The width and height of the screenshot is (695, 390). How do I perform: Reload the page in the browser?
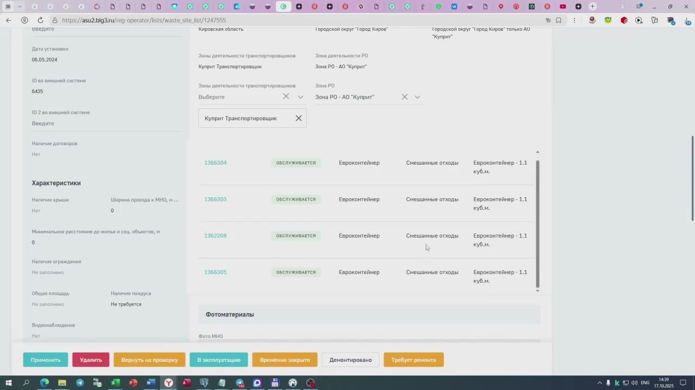(40, 20)
